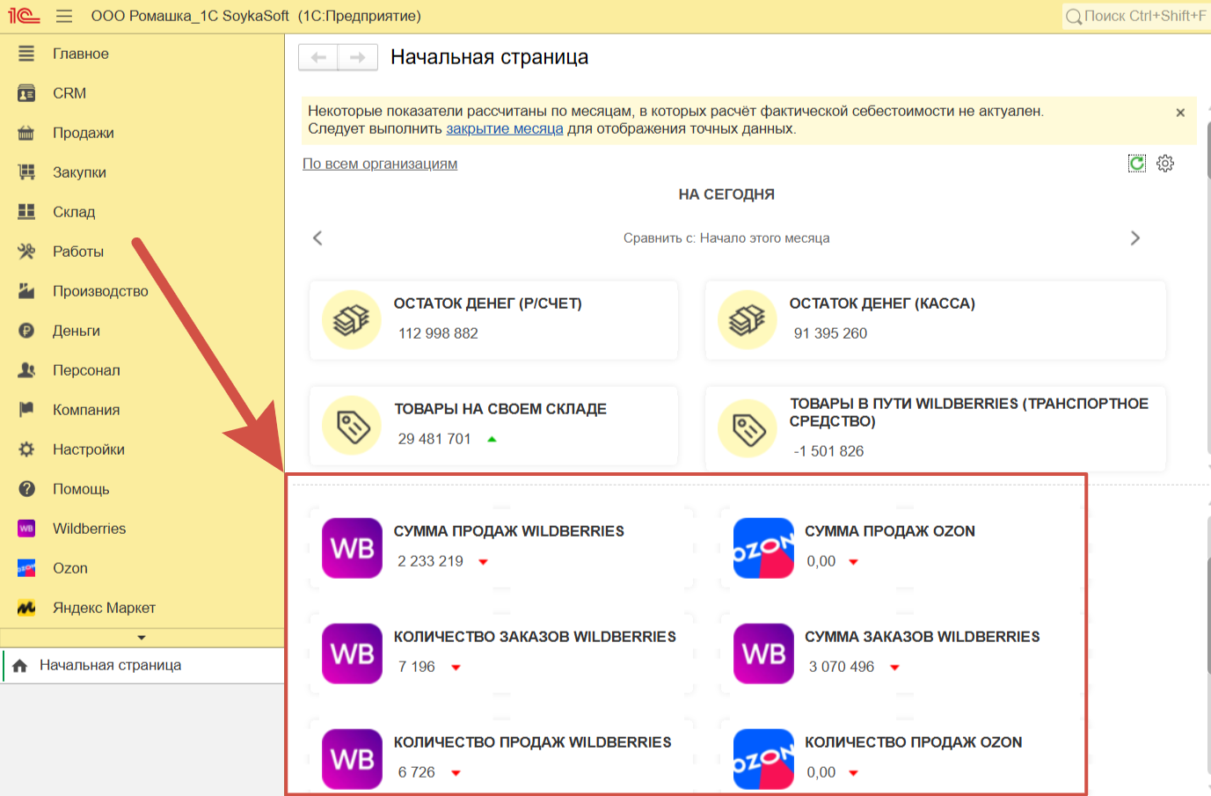Open the Яндекс Маркет section
This screenshot has width=1211, height=796.
point(104,608)
